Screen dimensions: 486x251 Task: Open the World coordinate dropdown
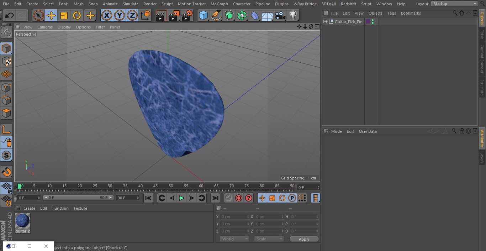point(234,239)
